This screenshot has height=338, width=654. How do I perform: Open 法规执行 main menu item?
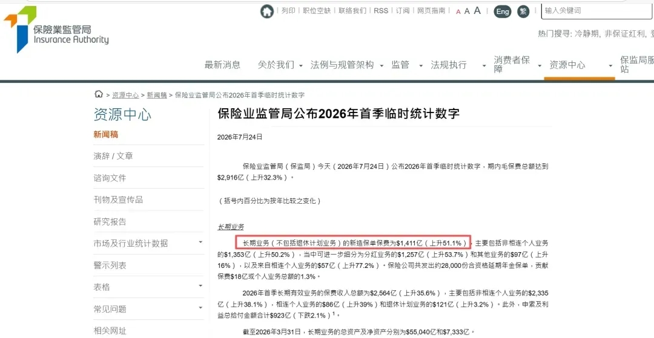click(449, 65)
